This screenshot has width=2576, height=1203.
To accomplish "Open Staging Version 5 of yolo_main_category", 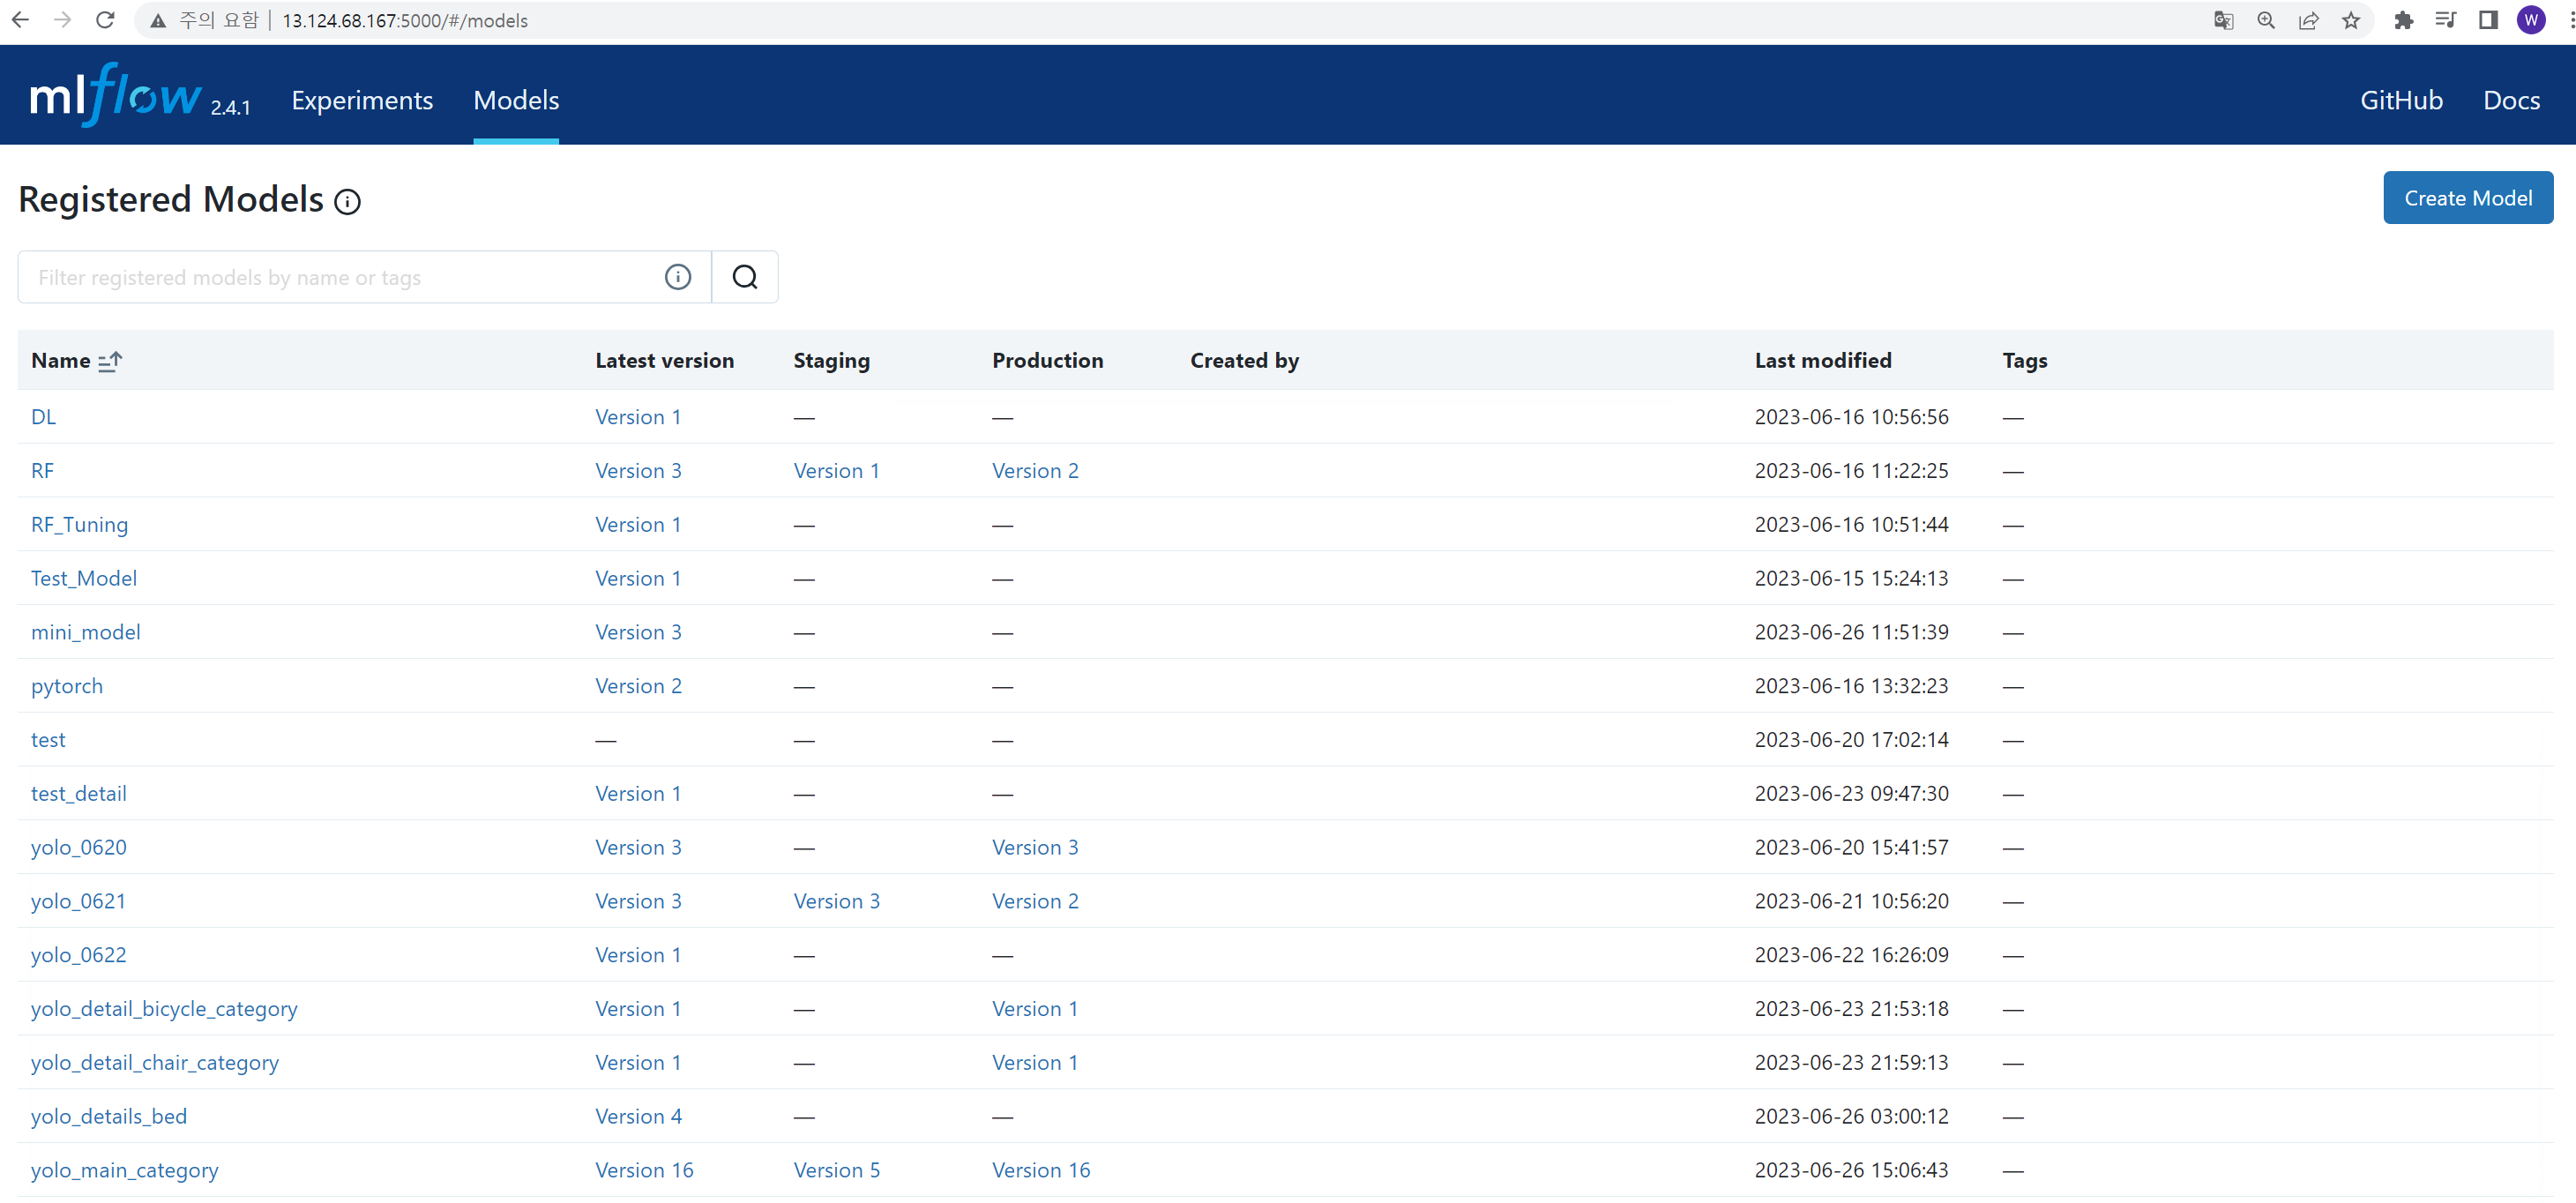I will click(836, 1170).
